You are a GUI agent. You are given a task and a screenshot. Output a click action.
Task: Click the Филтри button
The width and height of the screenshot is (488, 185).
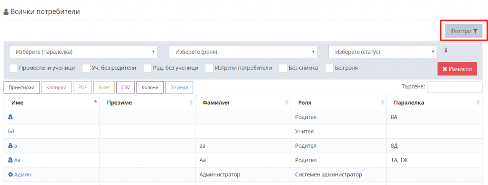[464, 31]
